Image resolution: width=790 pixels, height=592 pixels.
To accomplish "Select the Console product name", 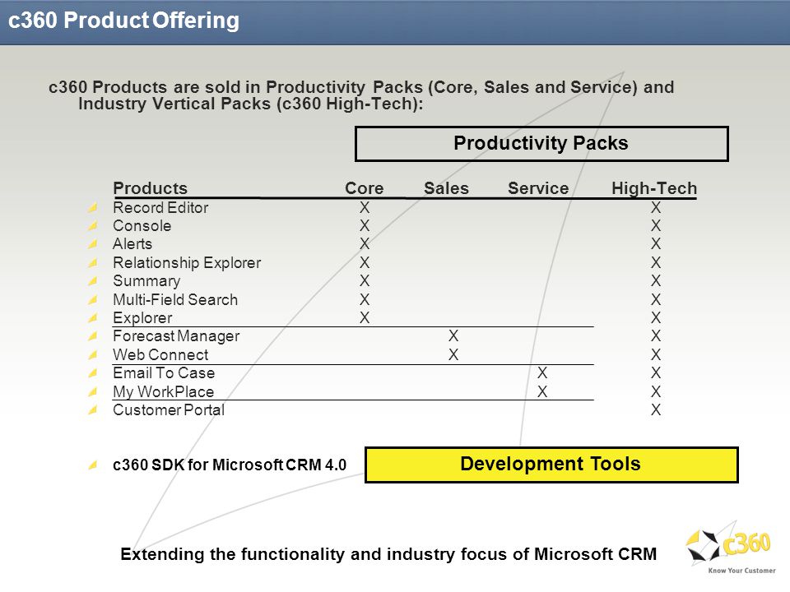I will (x=142, y=225).
